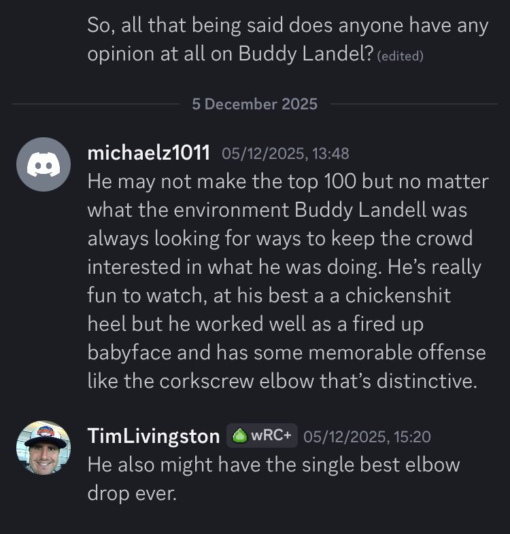Screen dimensions: 510x534
Task: Tap the (edited) label on the first message
Action: 400,56
